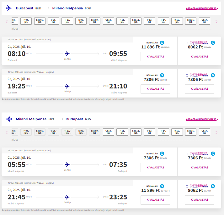Click the percent badge on 08:10 flight's normal price
This screenshot has height=215, width=224.
coord(162,43)
